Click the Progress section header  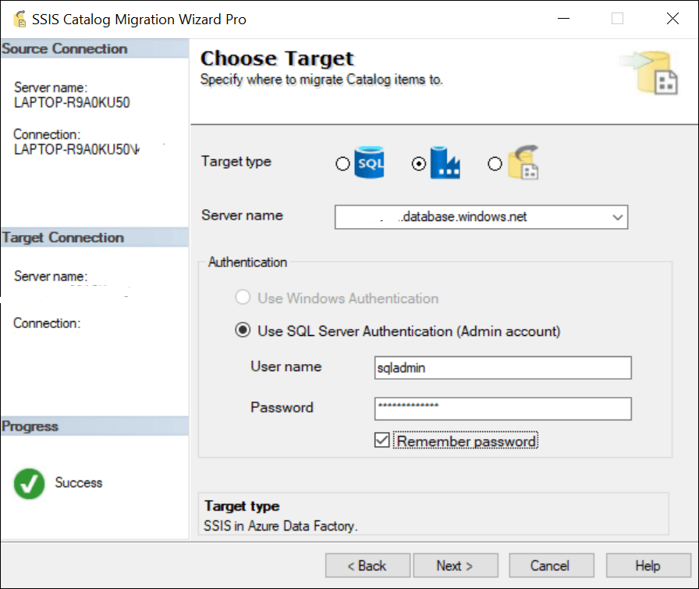pos(94,427)
